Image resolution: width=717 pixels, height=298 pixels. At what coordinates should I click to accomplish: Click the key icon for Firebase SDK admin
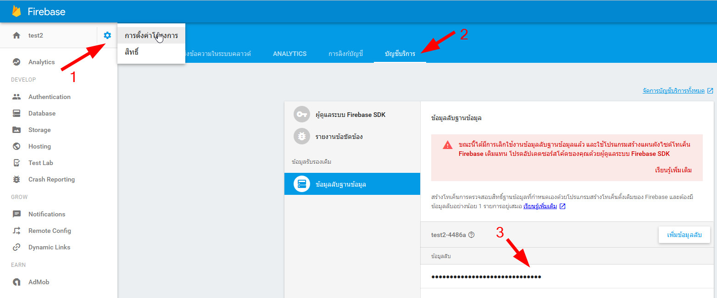click(x=302, y=115)
